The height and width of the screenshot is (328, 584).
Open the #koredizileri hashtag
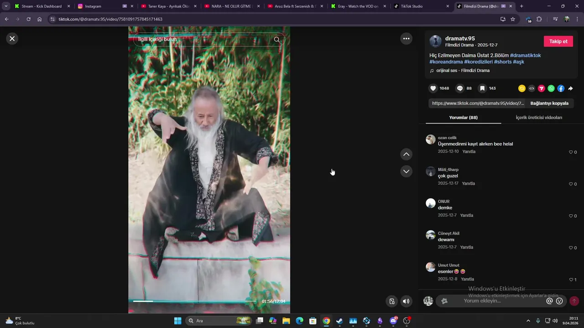click(x=478, y=62)
